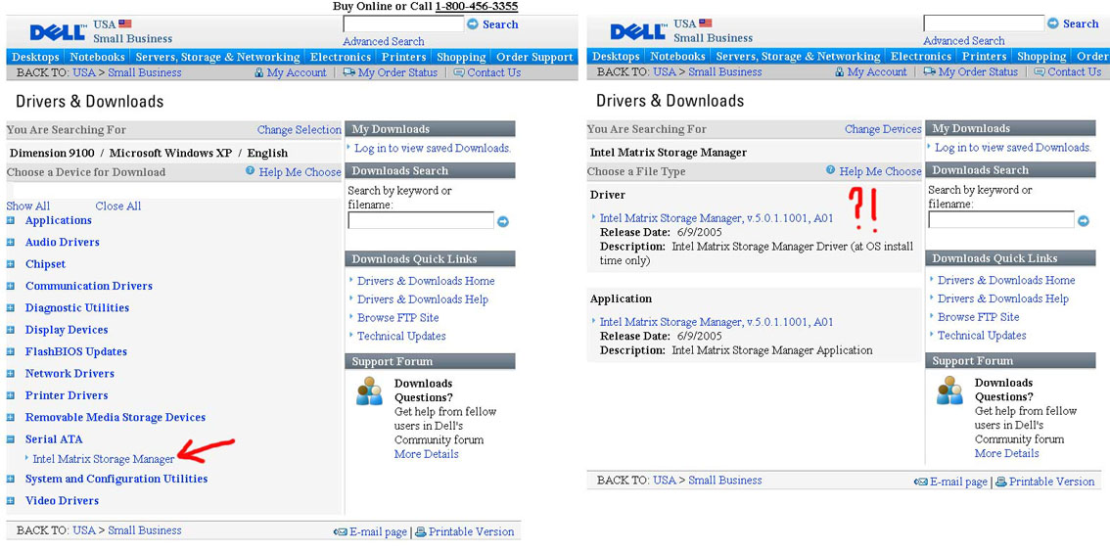Image resolution: width=1110 pixels, height=551 pixels.
Task: Expand Display Devices category
Action: tap(11, 330)
